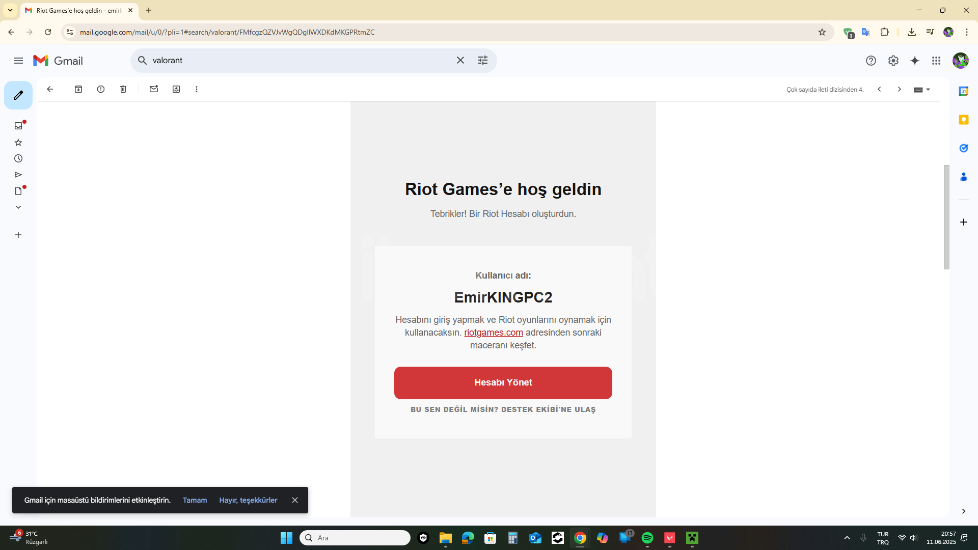Image resolution: width=978 pixels, height=550 pixels.
Task: Go to the newer conversation
Action: 879,89
